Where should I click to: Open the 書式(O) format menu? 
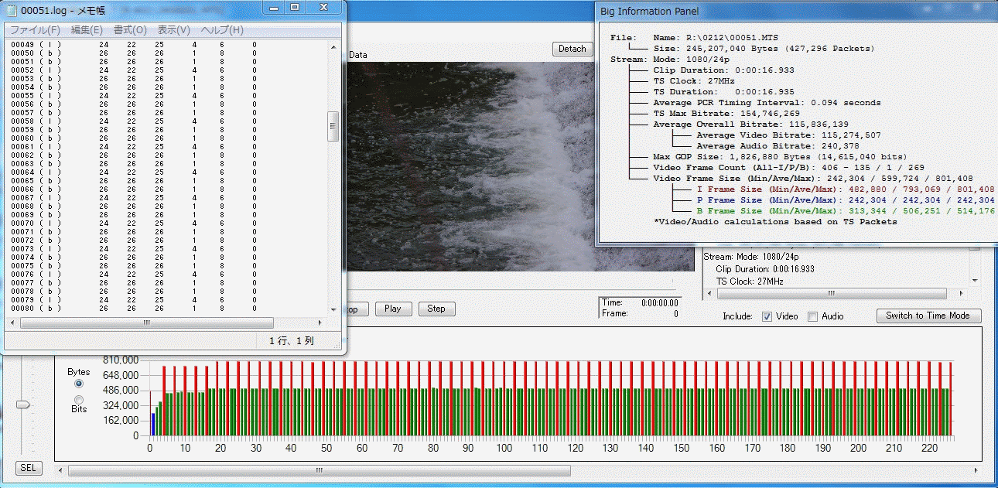pyautogui.click(x=130, y=30)
